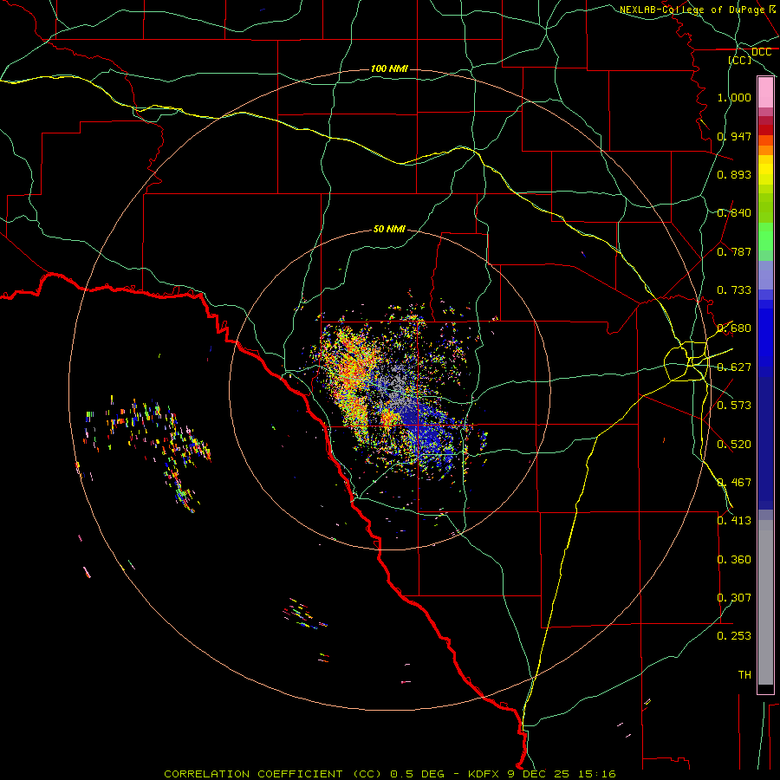The height and width of the screenshot is (780, 780).
Task: Select the 0.413 scale value
Action: click(734, 521)
